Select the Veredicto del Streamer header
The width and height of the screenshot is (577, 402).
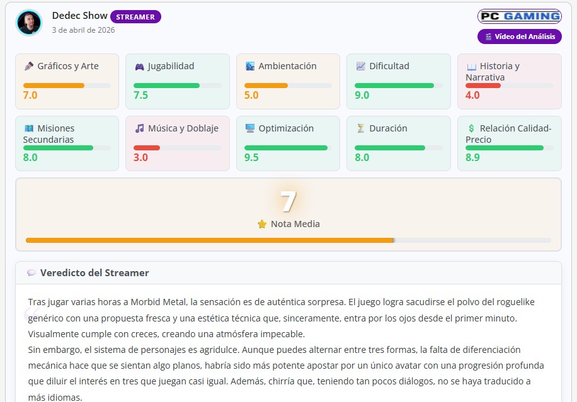point(94,273)
